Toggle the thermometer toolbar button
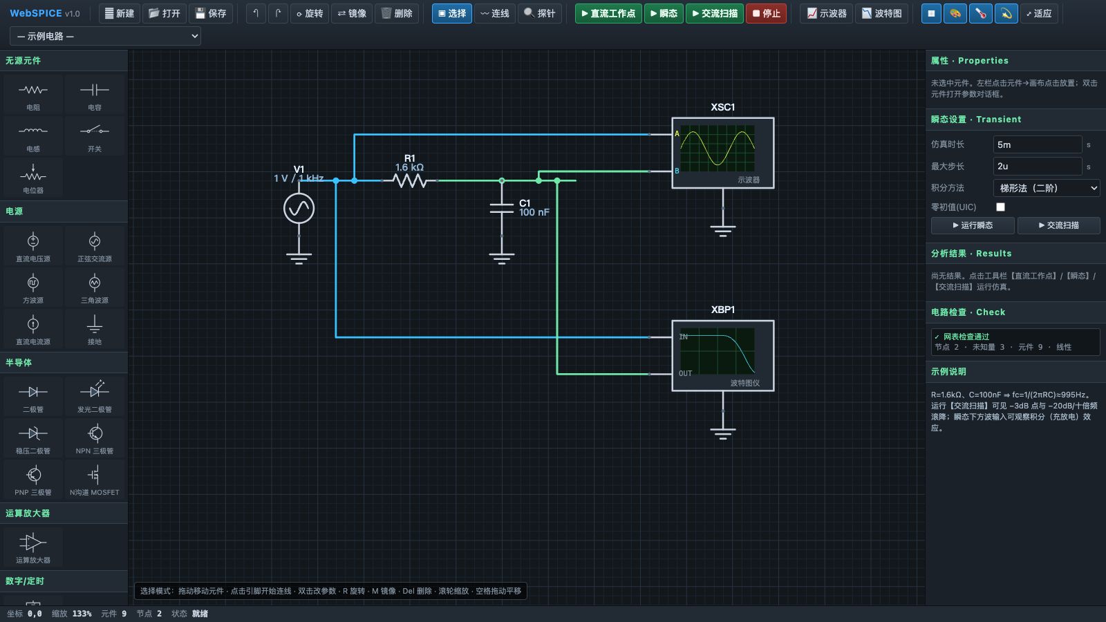This screenshot has height=622, width=1106. 981,13
